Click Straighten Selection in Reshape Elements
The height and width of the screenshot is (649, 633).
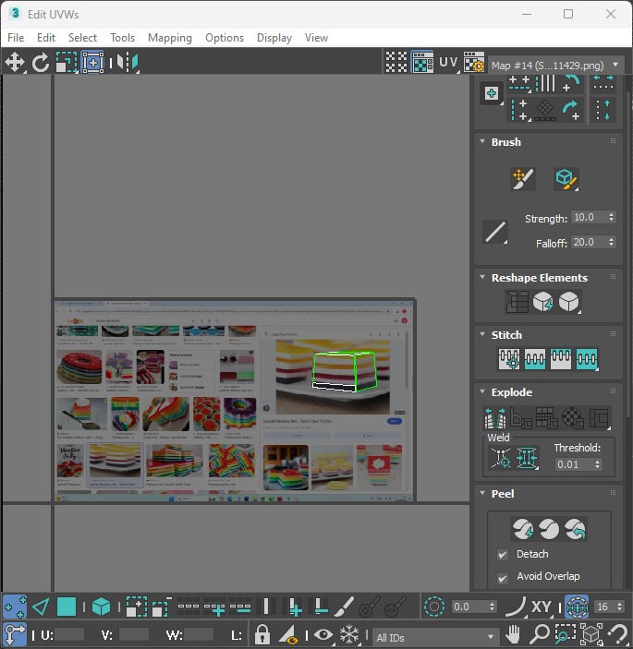tap(517, 301)
